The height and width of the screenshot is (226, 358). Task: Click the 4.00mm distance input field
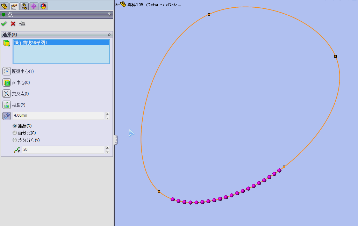point(58,116)
